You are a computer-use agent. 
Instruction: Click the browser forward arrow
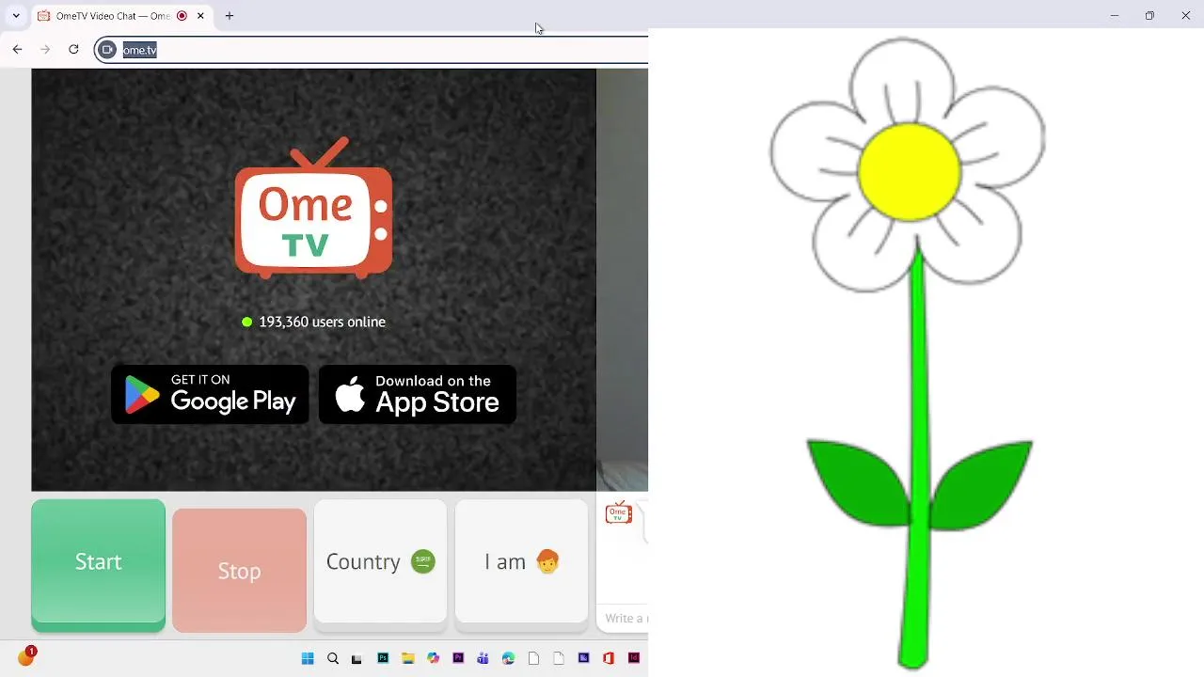tap(45, 50)
